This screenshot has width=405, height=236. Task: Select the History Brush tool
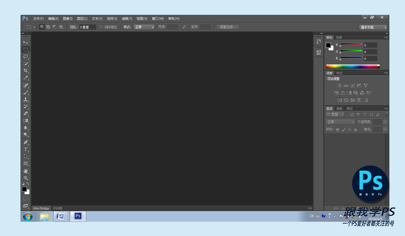[x=26, y=106]
